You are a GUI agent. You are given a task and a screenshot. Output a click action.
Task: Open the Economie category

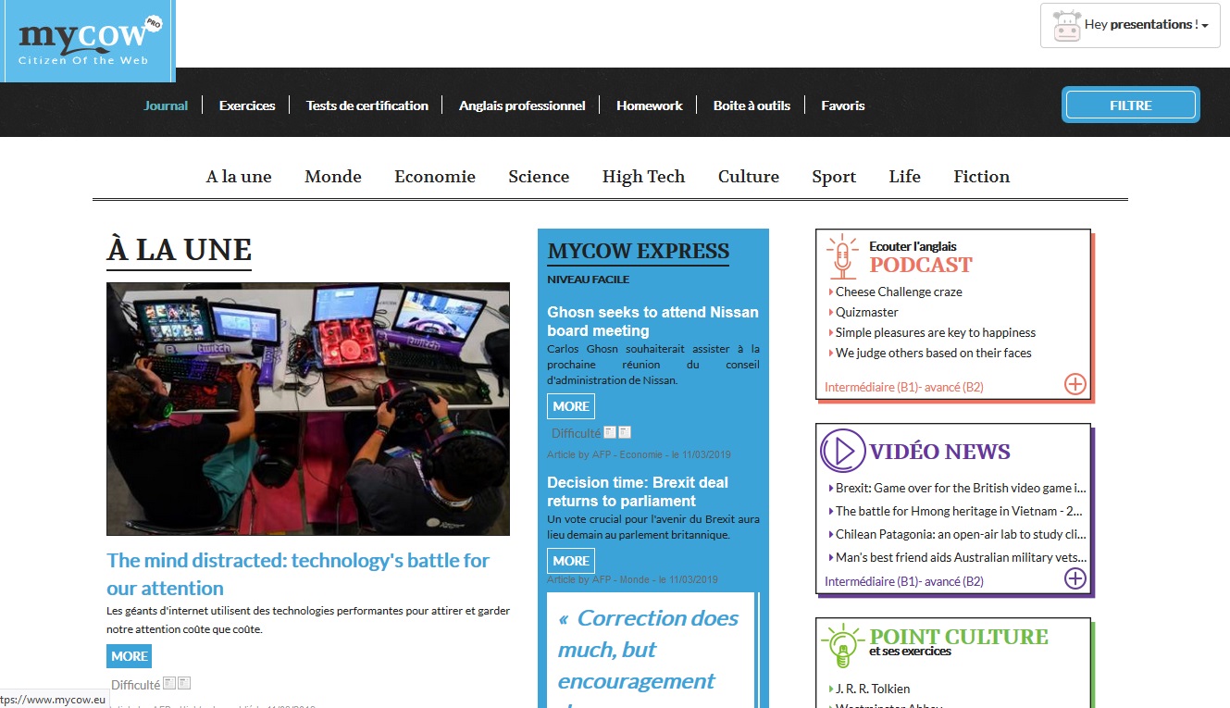pyautogui.click(x=435, y=177)
